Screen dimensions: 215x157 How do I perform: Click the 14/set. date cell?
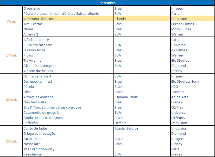(11, 55)
